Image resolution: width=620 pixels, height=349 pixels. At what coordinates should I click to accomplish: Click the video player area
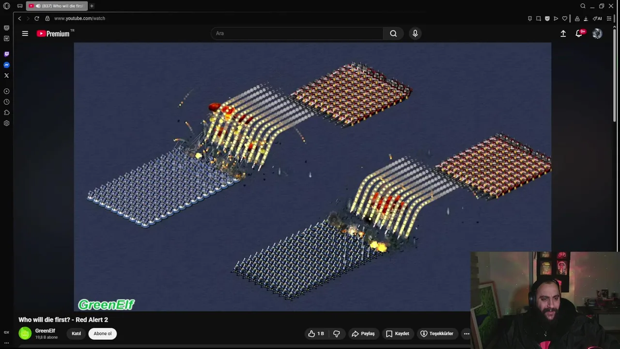[312, 176]
